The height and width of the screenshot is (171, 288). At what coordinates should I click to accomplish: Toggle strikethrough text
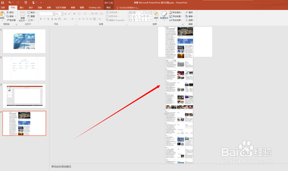(56, 19)
